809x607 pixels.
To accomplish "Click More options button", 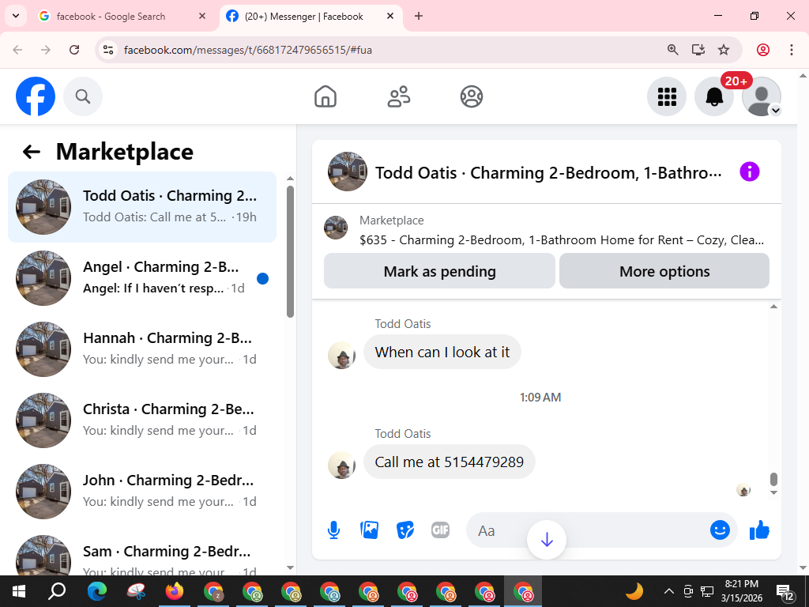I will [664, 271].
